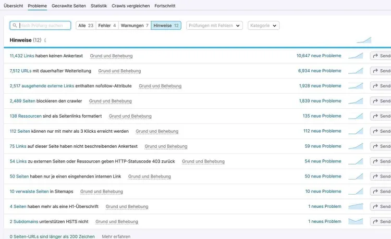
Task: Open 2 Subdomains HSTS link
Action: pos(24,221)
